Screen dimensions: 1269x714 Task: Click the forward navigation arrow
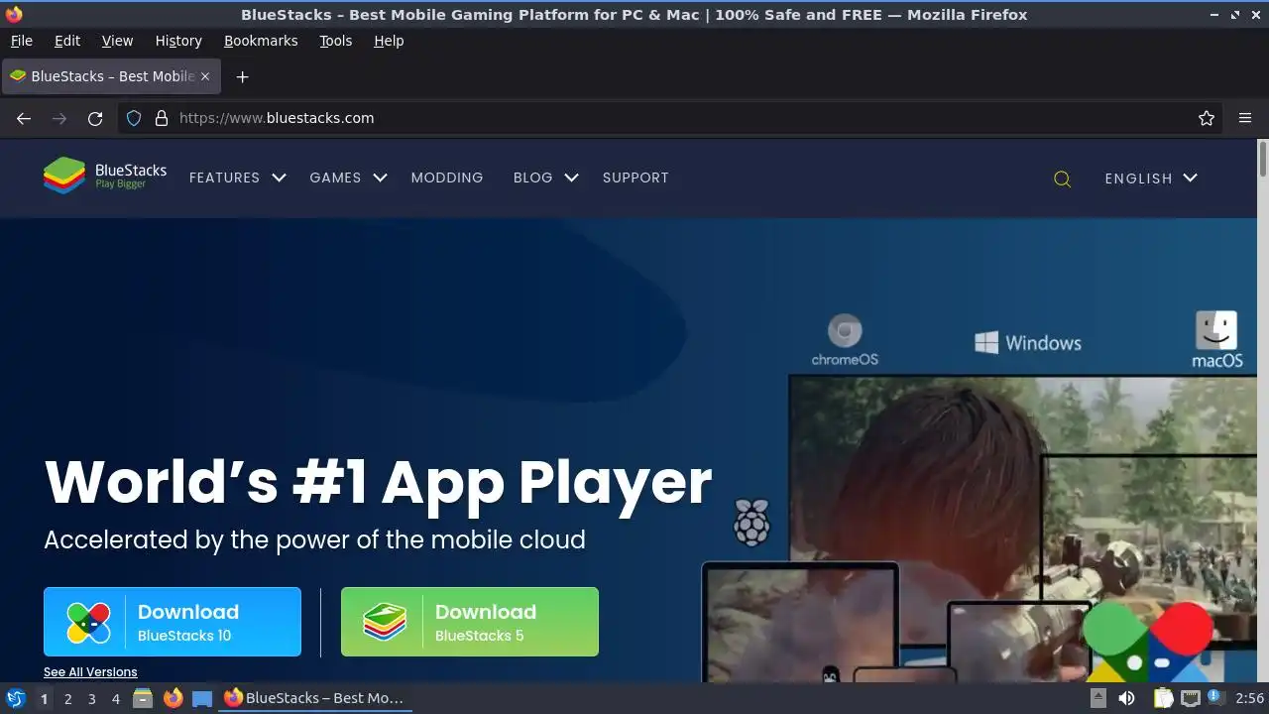[59, 118]
